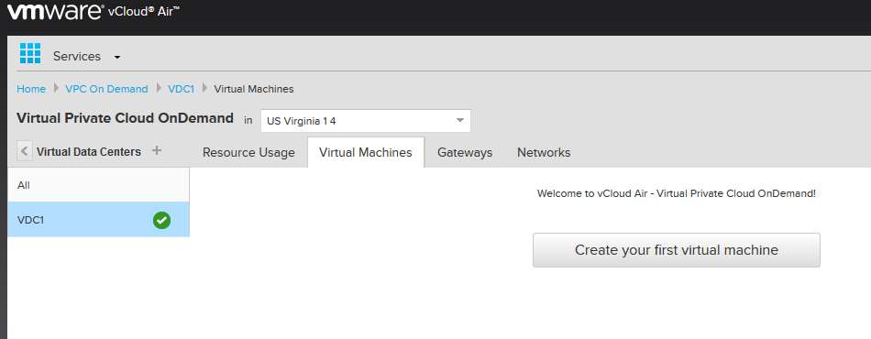The width and height of the screenshot is (871, 339).
Task: Select the Virtual Machines tab
Action: point(366,153)
